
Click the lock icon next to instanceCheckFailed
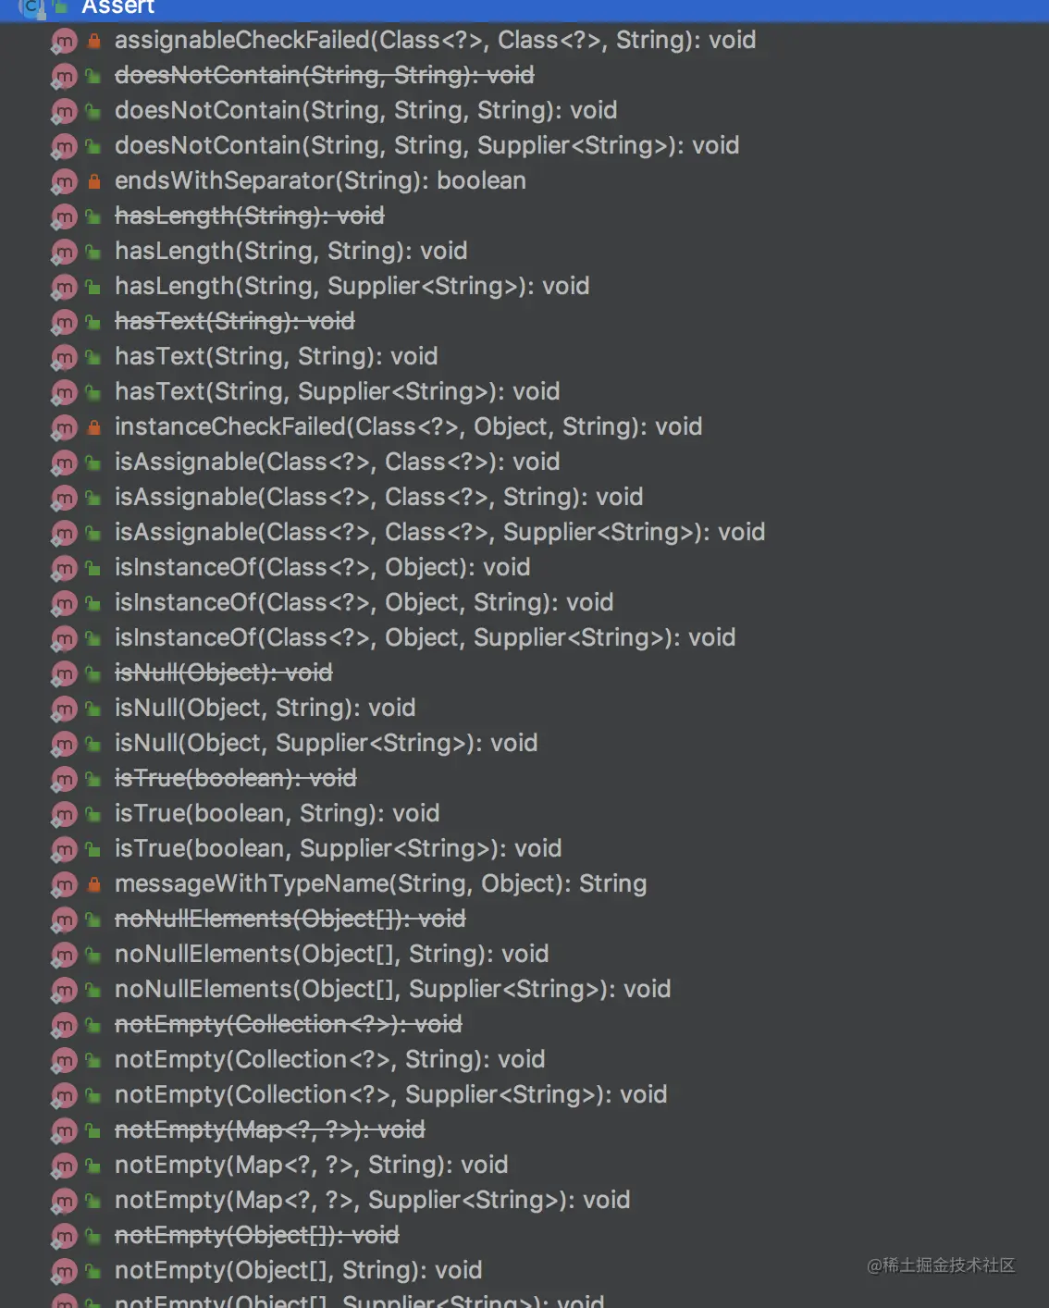(x=93, y=427)
